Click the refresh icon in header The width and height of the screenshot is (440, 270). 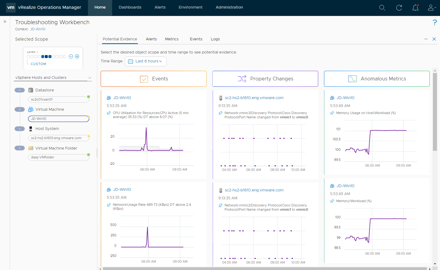399,8
